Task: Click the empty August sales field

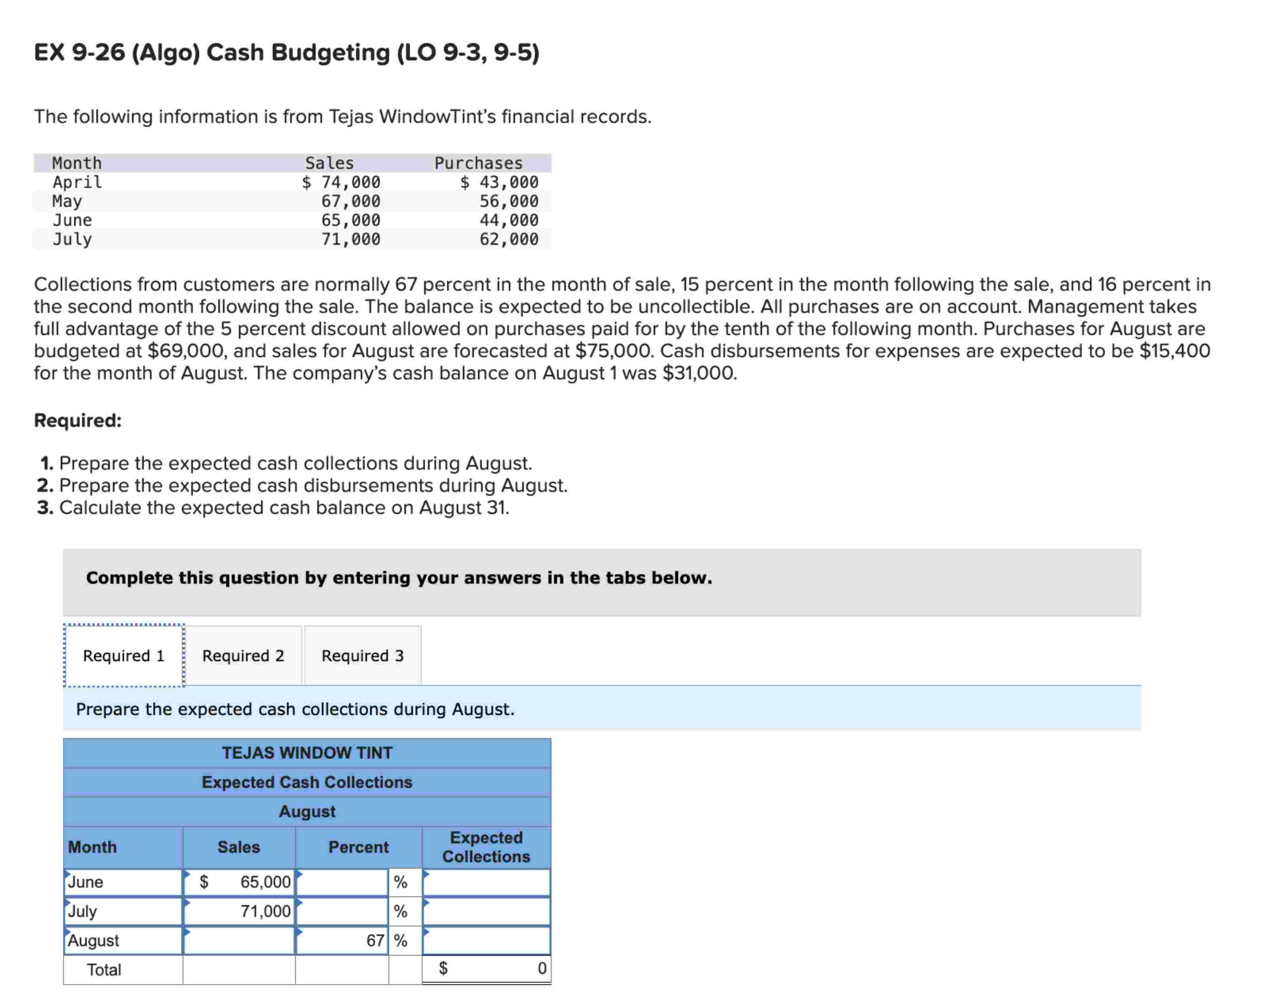Action: [x=239, y=941]
